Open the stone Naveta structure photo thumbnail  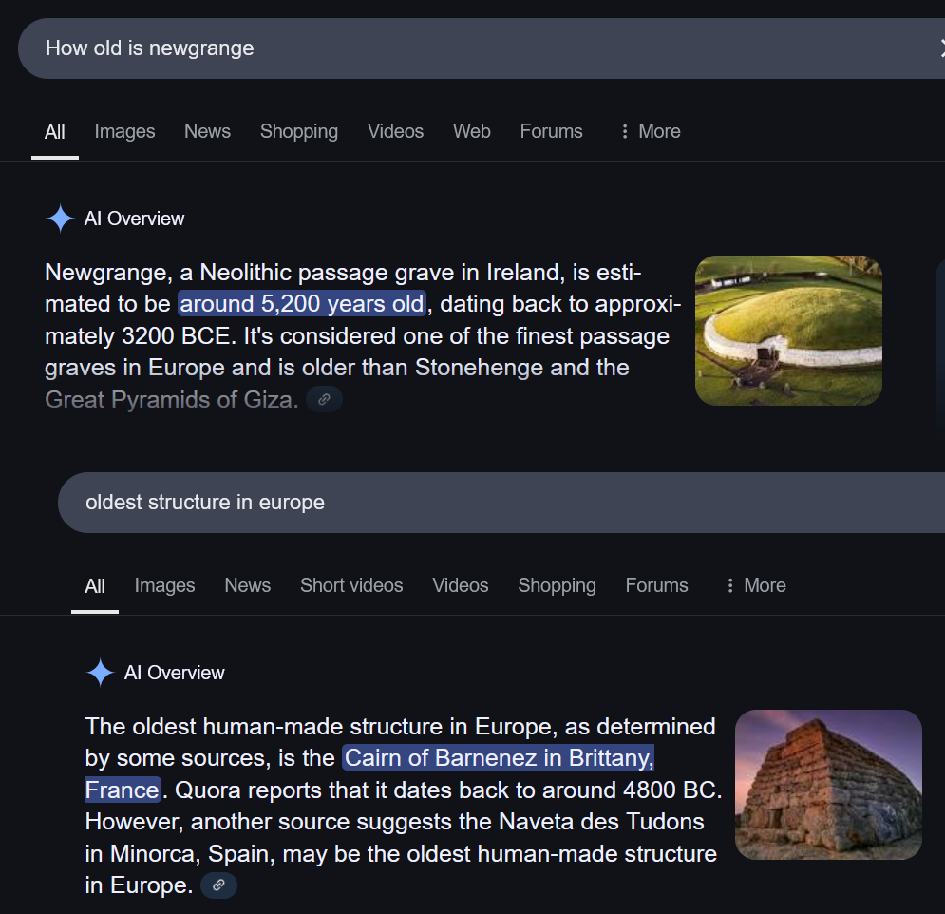click(x=829, y=785)
